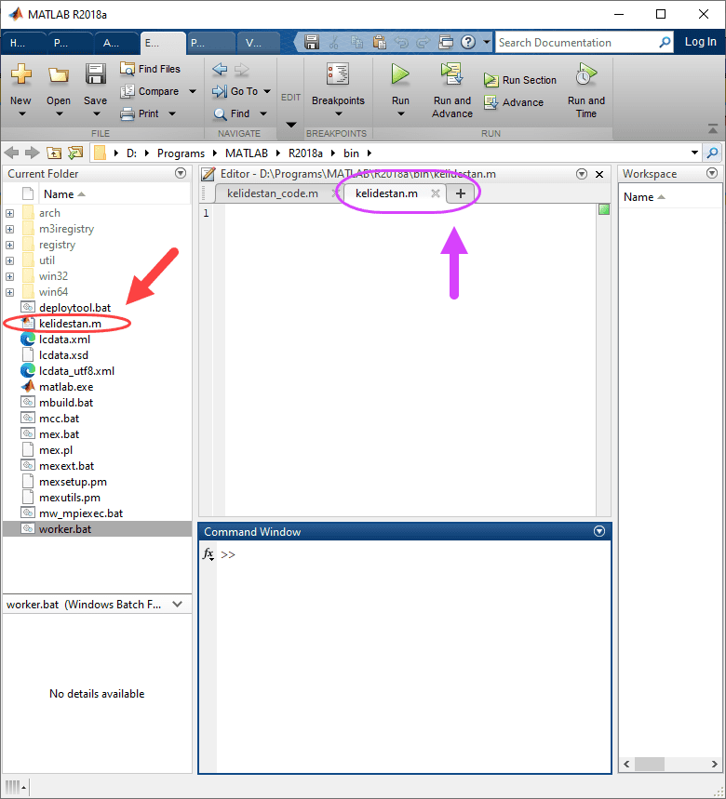Click the Print button
Screen dimensions: 726x799
(140, 113)
